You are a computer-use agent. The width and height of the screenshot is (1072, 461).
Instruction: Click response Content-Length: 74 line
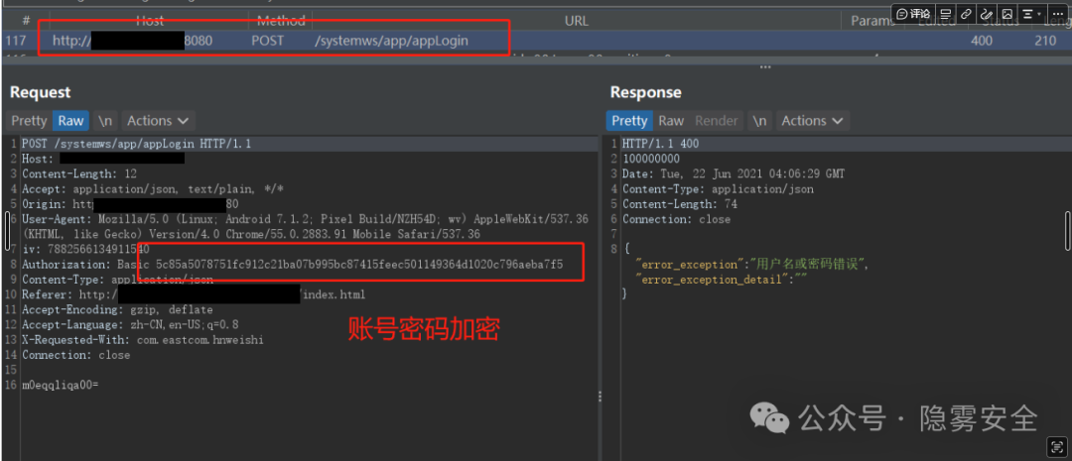(680, 204)
